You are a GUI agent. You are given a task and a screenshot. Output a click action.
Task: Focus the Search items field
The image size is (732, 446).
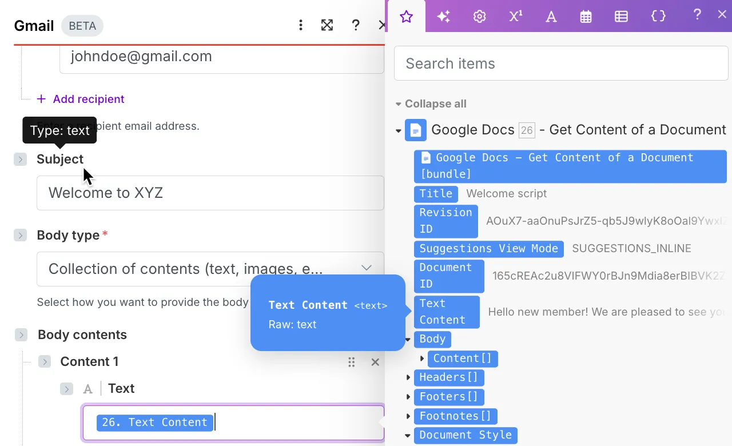point(561,63)
